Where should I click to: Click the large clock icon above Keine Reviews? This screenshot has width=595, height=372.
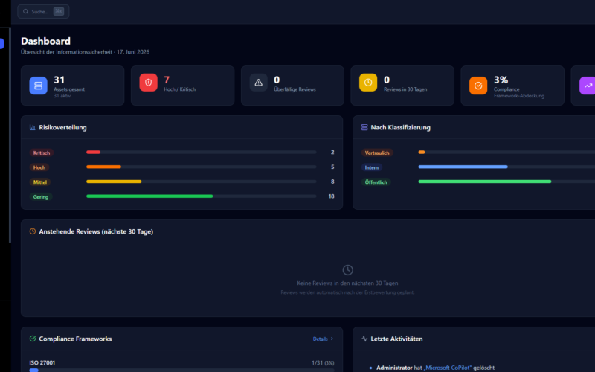347,270
